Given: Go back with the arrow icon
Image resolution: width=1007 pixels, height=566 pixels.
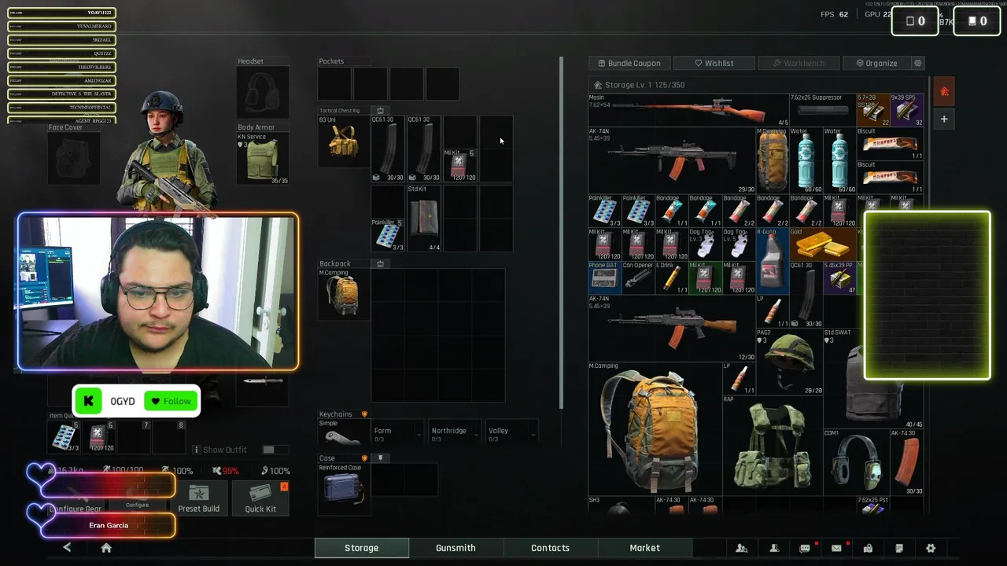Looking at the screenshot, I should coord(67,548).
